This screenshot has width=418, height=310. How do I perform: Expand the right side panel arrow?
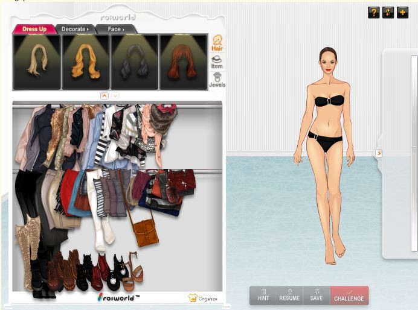(x=379, y=153)
